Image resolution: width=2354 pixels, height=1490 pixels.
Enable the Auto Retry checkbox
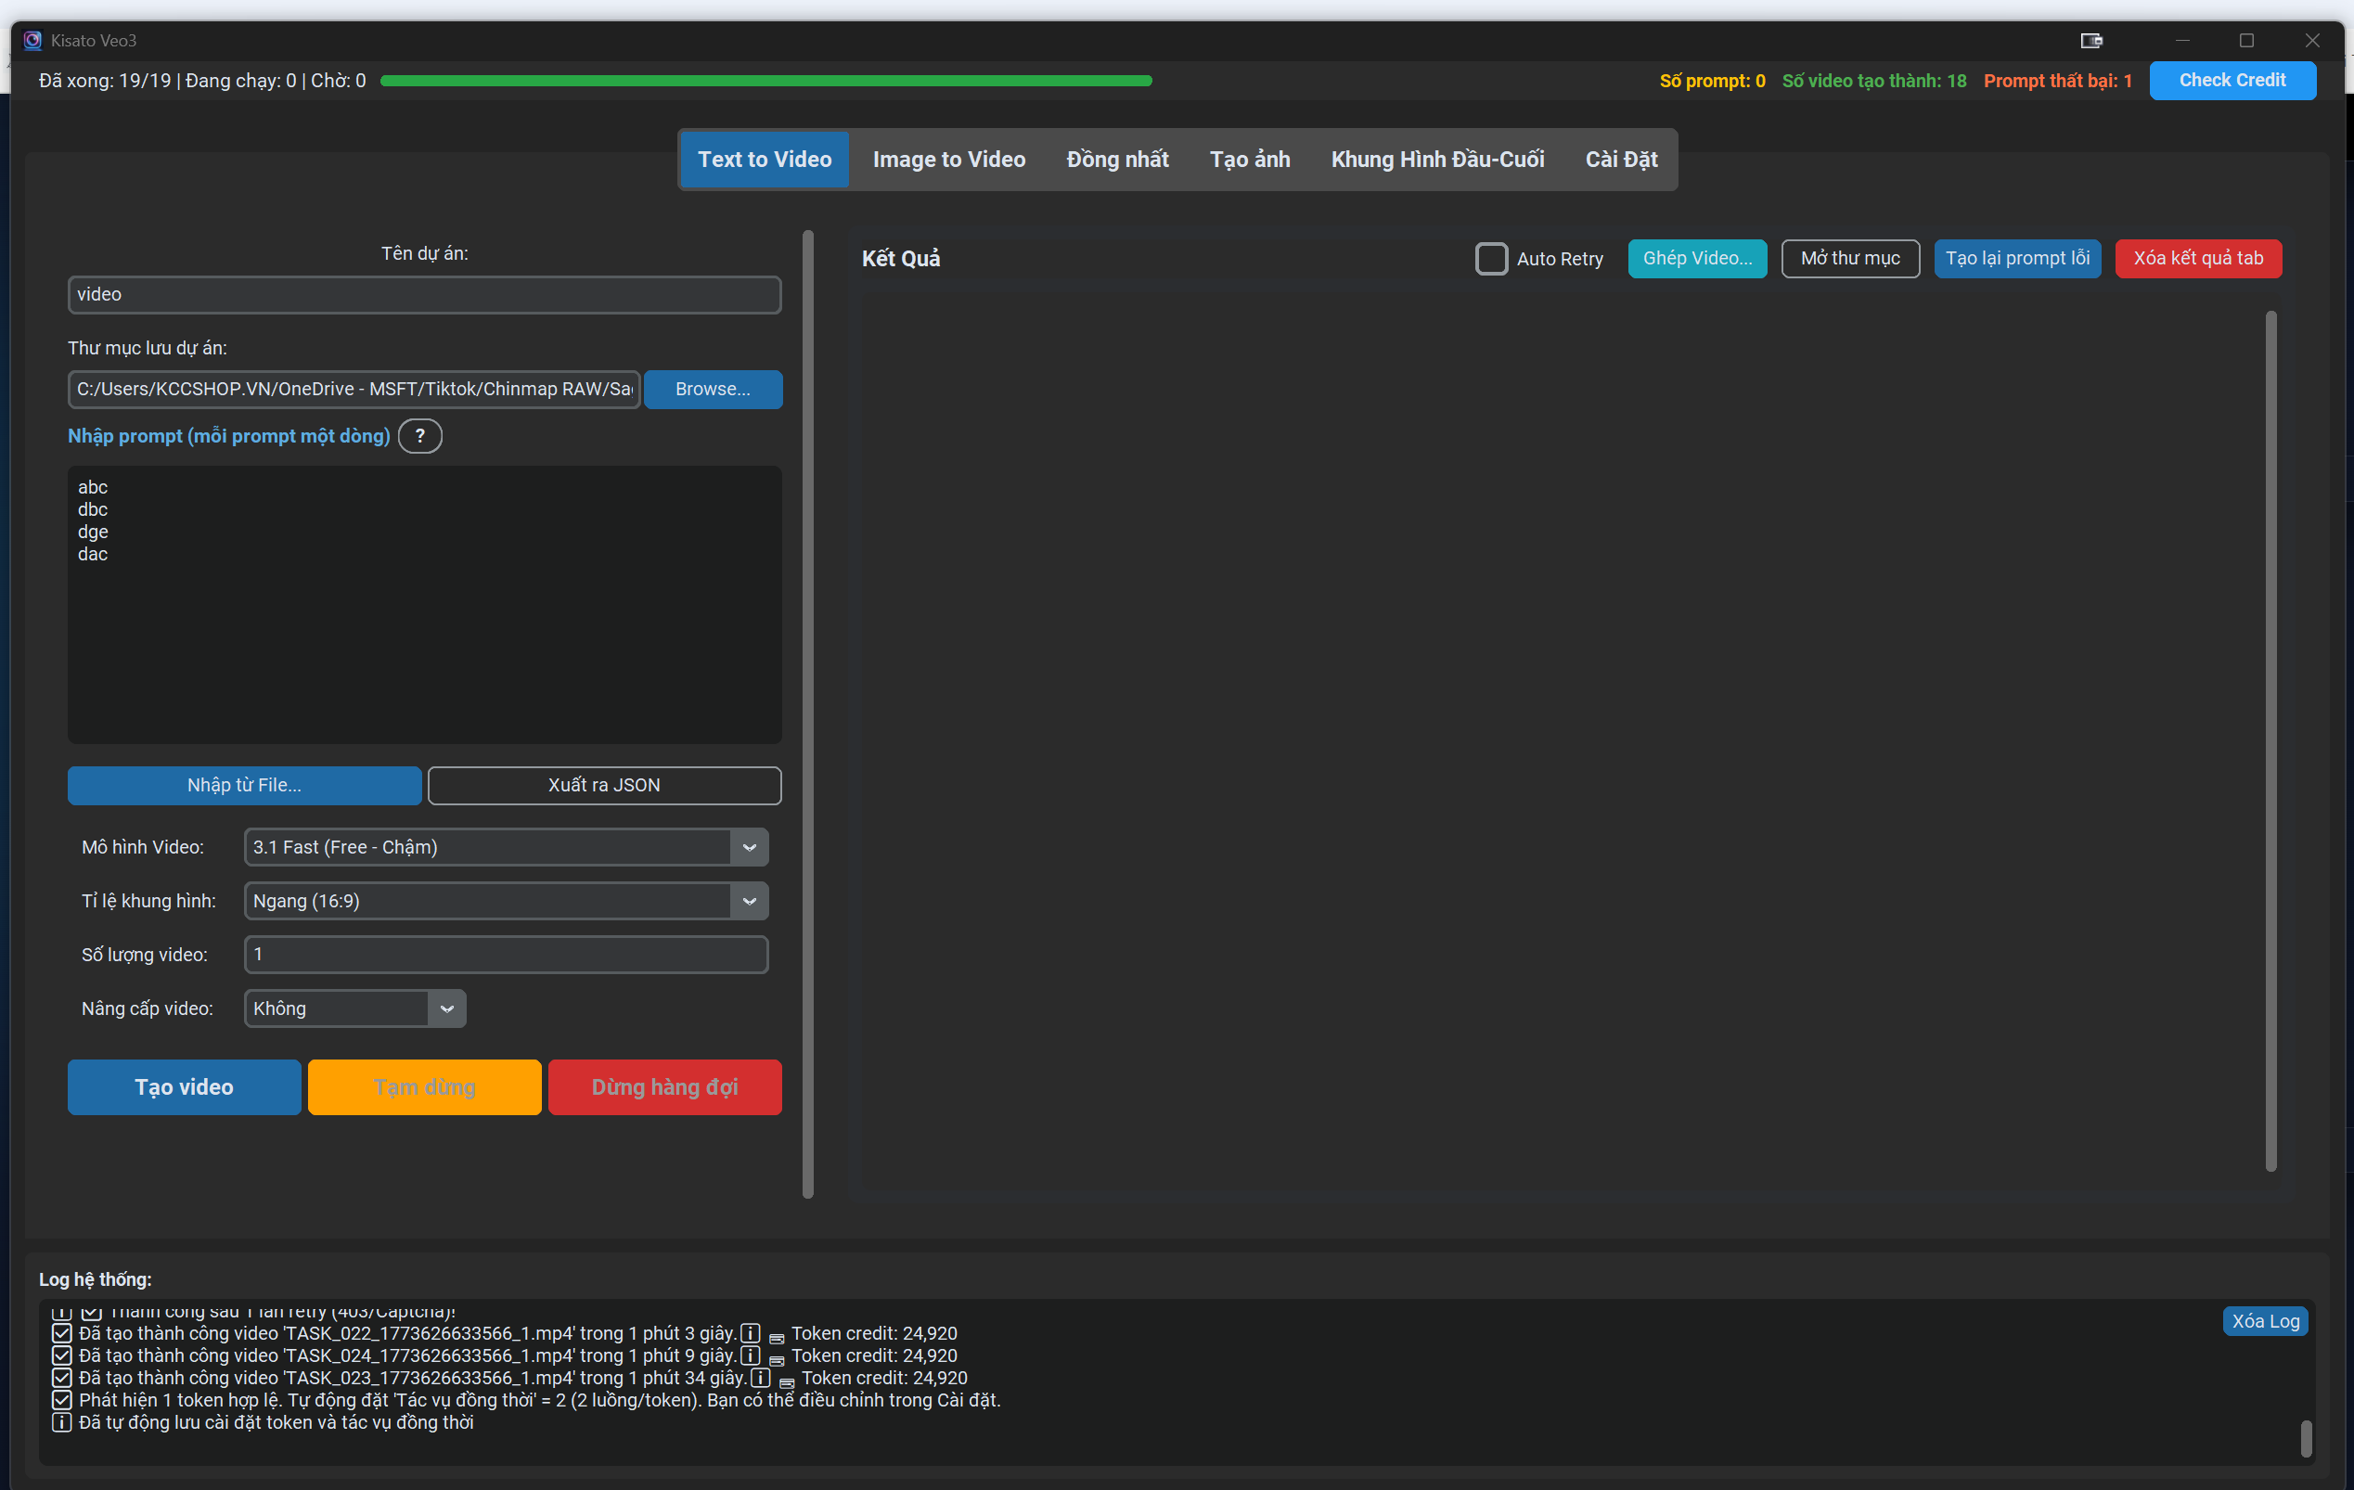pos(1491,259)
